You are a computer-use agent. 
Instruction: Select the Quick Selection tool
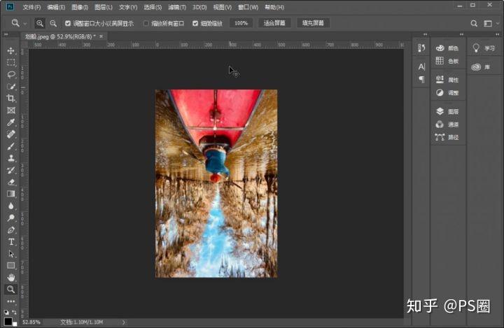pyautogui.click(x=11, y=87)
